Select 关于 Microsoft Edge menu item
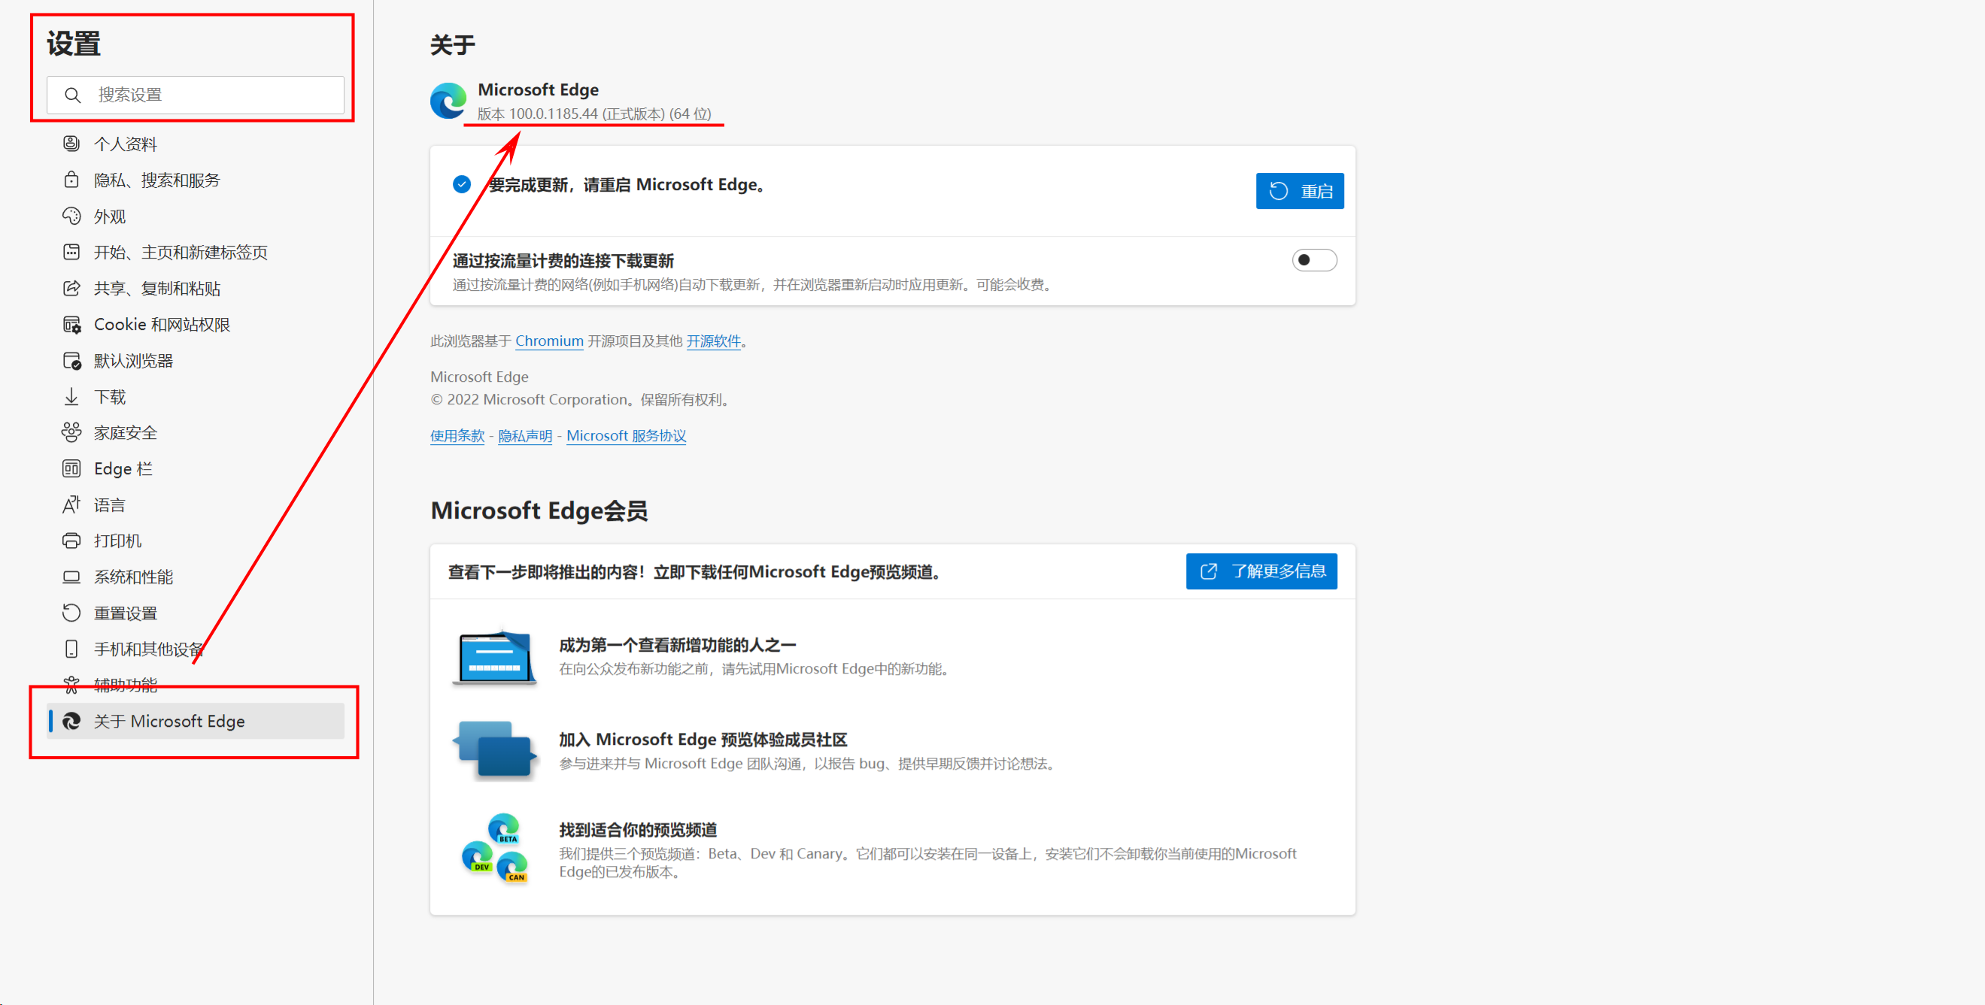The image size is (1985, 1005). [195, 721]
